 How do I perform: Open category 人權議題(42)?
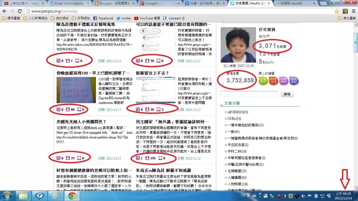[237, 177]
